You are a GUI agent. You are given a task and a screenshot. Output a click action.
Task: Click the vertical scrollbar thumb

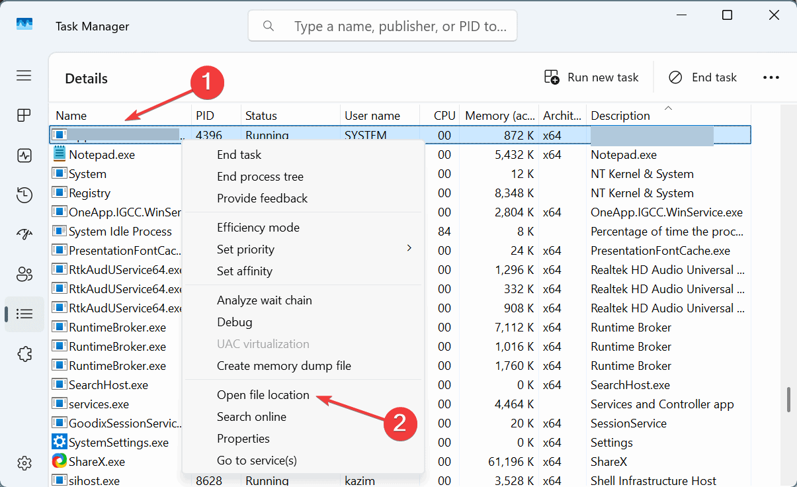(x=788, y=399)
